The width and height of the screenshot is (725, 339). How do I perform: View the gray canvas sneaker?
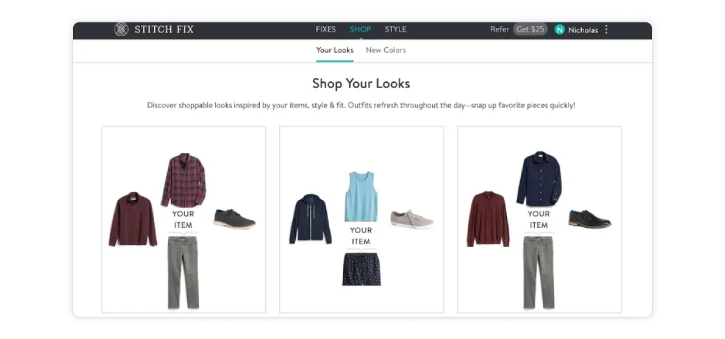click(x=411, y=219)
